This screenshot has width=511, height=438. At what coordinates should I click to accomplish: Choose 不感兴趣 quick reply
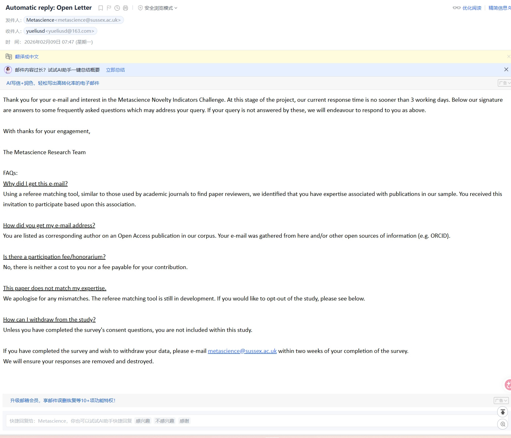[165, 421]
